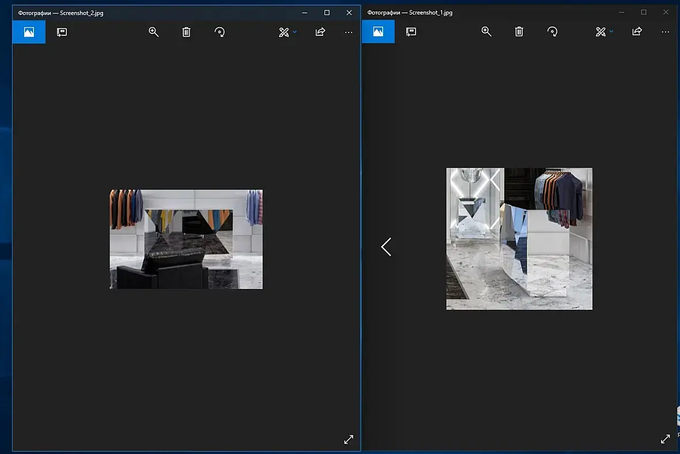
Task: Open the more options menu in the Screenshot_2.jpg window
Action: pos(349,32)
